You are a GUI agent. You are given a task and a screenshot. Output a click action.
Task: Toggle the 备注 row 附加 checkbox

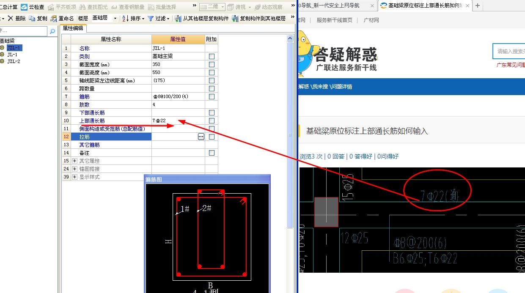tap(212, 153)
